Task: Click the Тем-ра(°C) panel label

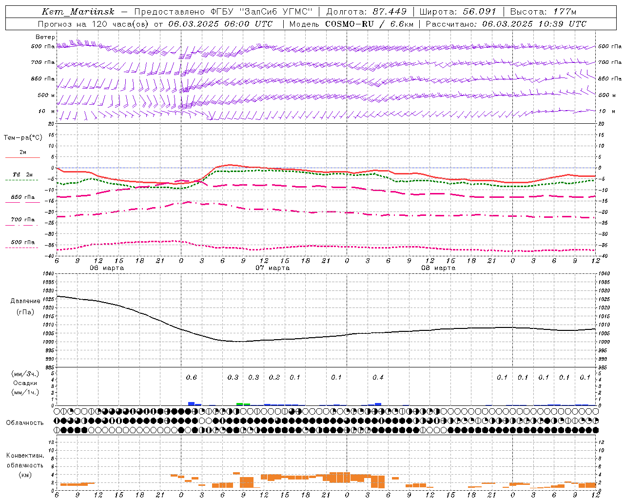Action: tap(23, 138)
